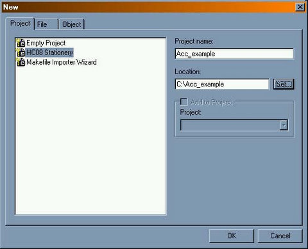The height and width of the screenshot is (249, 308).
Task: Select the Empty Project entry
Action: [x=46, y=43]
